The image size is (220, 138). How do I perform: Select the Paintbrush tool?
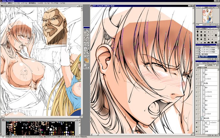point(88,38)
